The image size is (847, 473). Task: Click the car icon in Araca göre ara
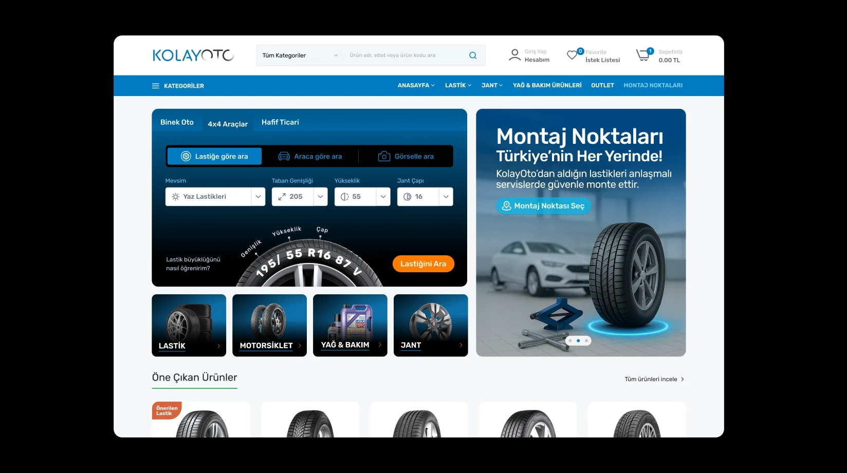(284, 156)
